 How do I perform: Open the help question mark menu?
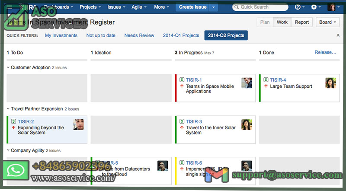coord(299,7)
